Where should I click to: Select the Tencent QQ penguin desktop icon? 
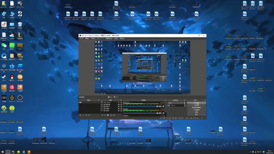[x=12, y=78]
